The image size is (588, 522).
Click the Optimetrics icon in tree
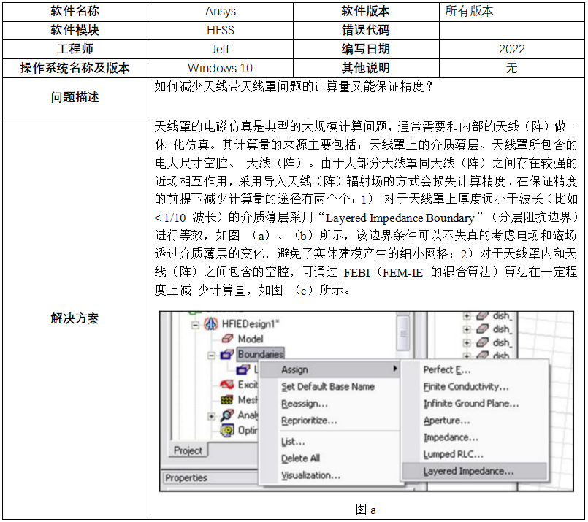[x=226, y=430]
